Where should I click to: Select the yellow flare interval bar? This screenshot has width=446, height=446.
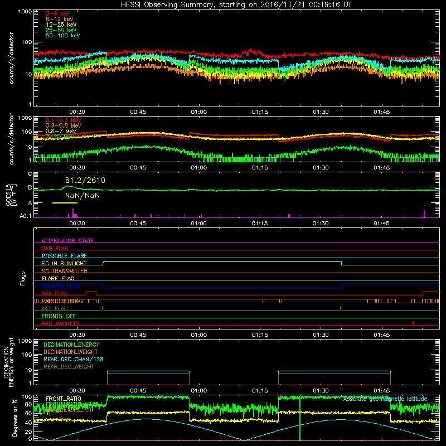point(65,203)
